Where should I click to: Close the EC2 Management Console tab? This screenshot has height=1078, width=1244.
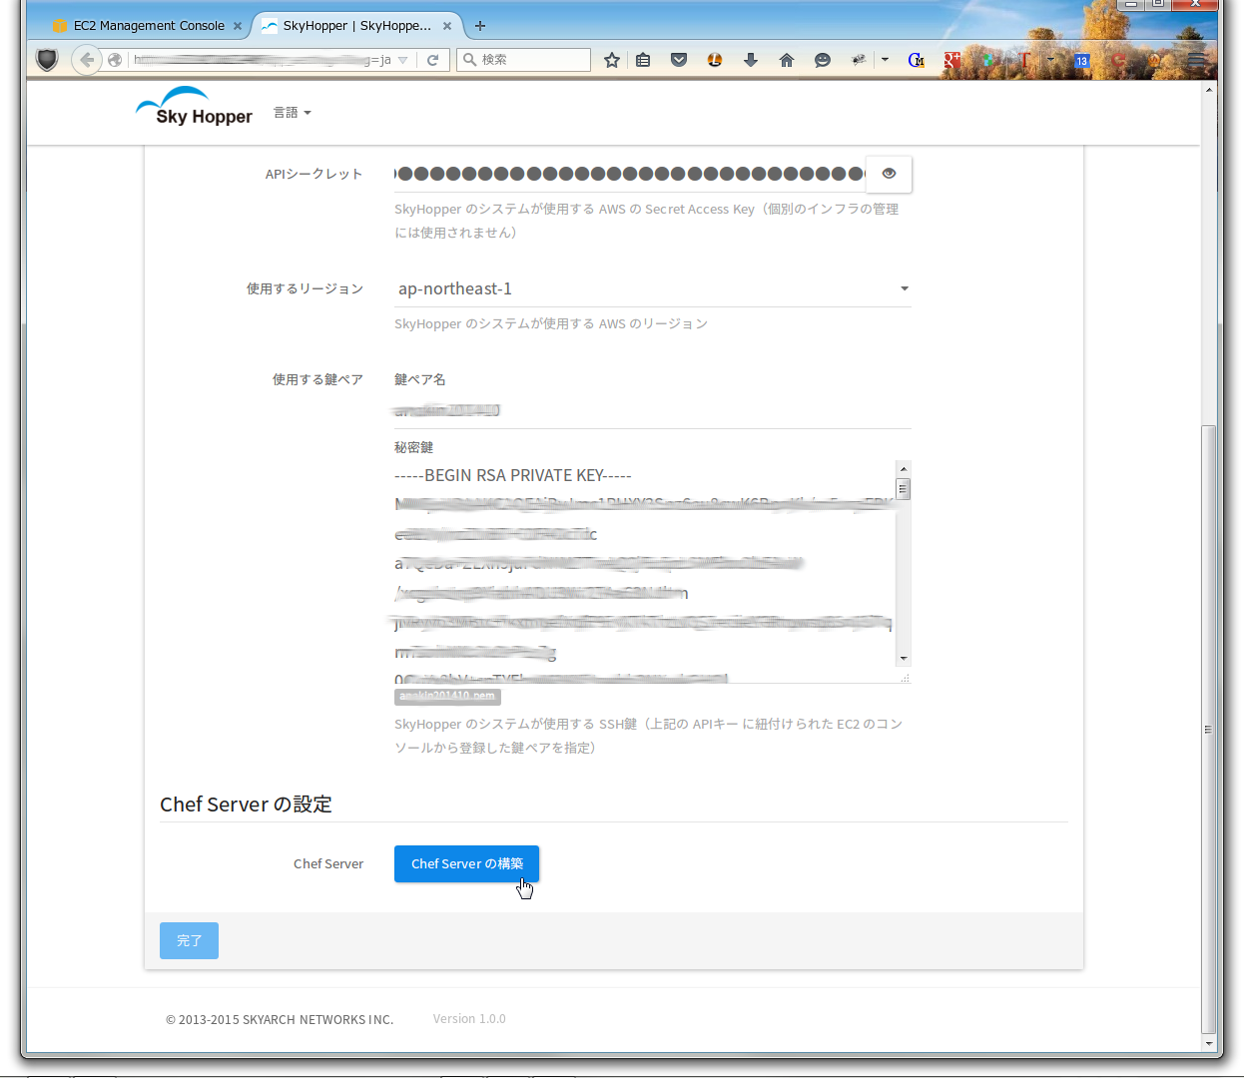coord(238,26)
